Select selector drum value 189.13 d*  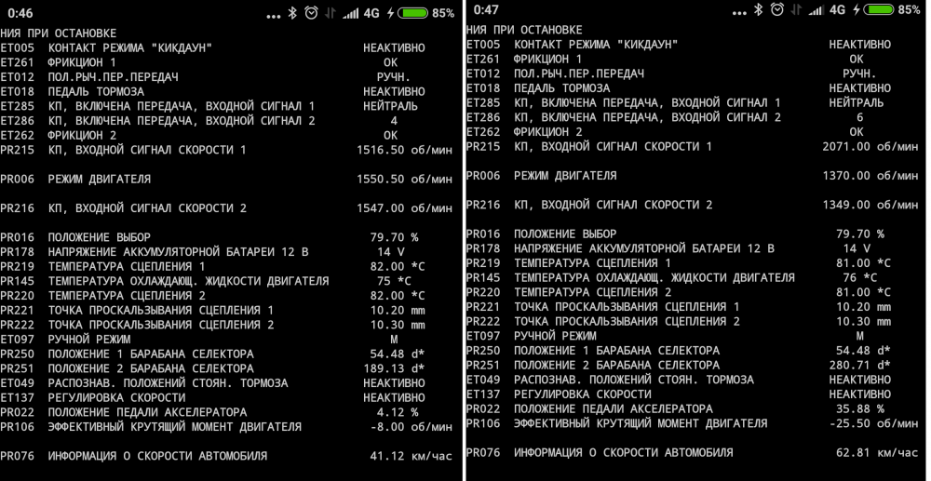coord(394,368)
